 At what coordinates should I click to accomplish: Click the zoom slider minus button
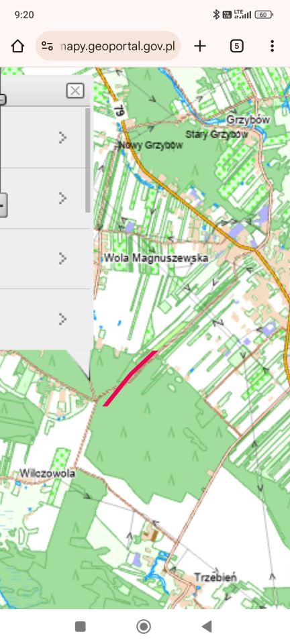click(3, 205)
